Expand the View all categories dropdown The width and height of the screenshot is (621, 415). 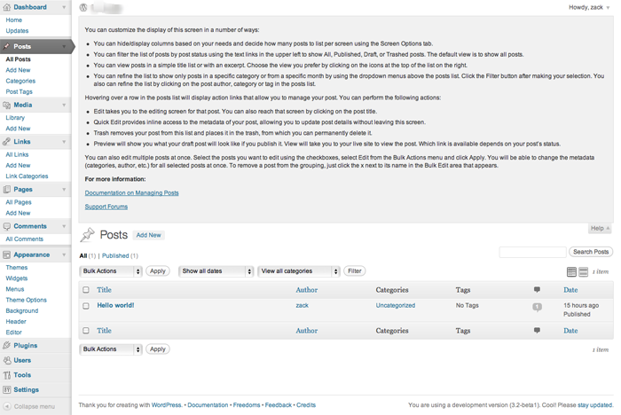[x=297, y=271]
